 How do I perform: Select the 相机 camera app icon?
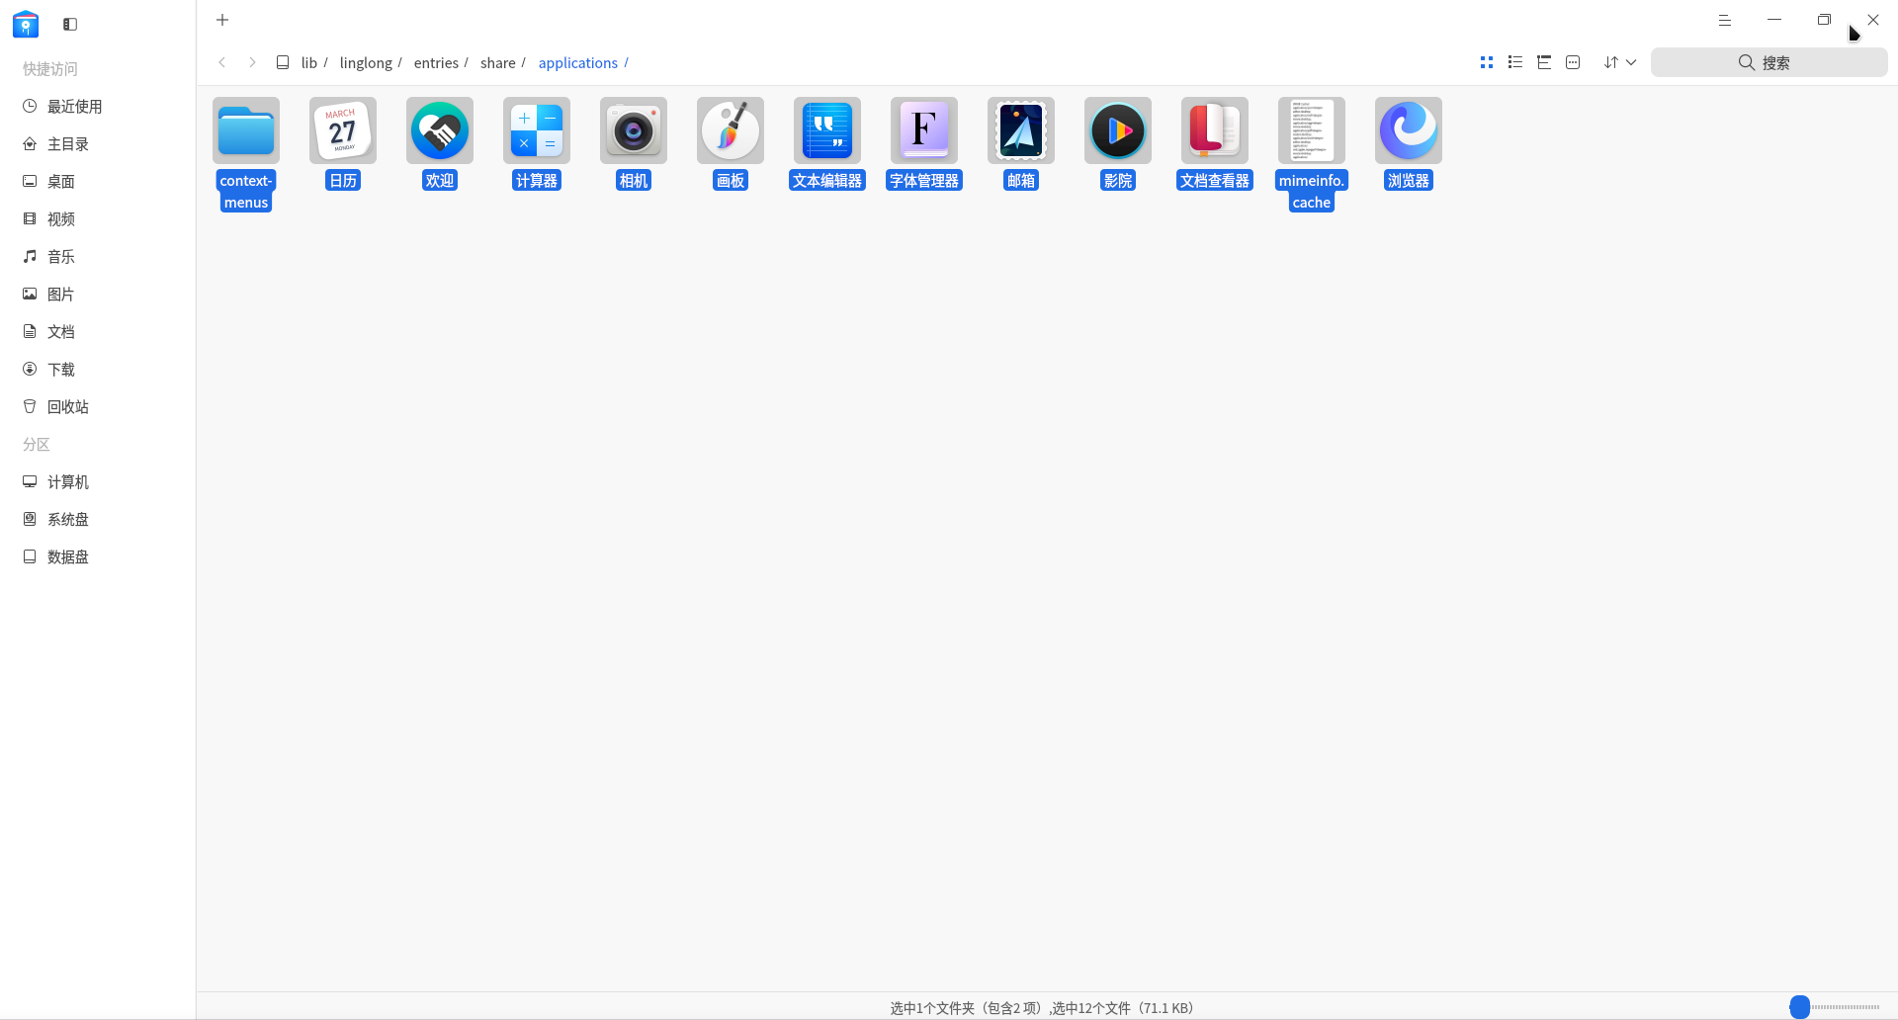coord(634,130)
